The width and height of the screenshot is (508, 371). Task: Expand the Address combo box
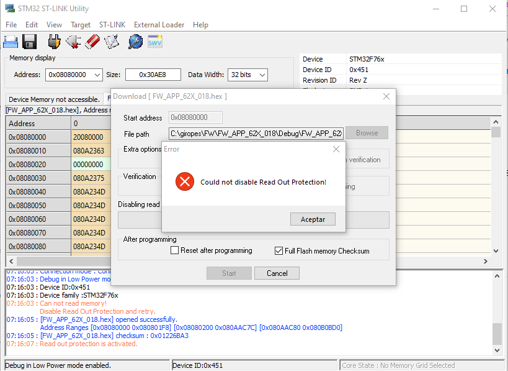[97, 75]
